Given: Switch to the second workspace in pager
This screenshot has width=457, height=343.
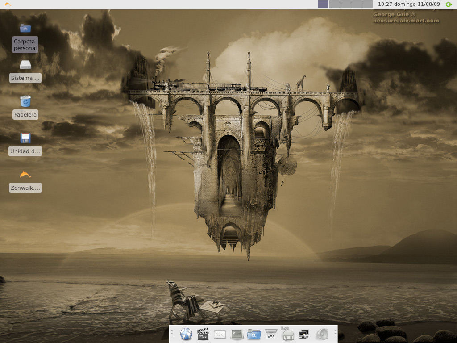Looking at the screenshot, I should [334, 4].
